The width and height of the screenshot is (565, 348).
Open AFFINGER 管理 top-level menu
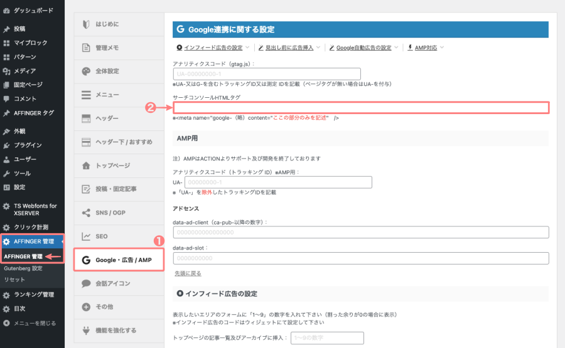click(32, 241)
